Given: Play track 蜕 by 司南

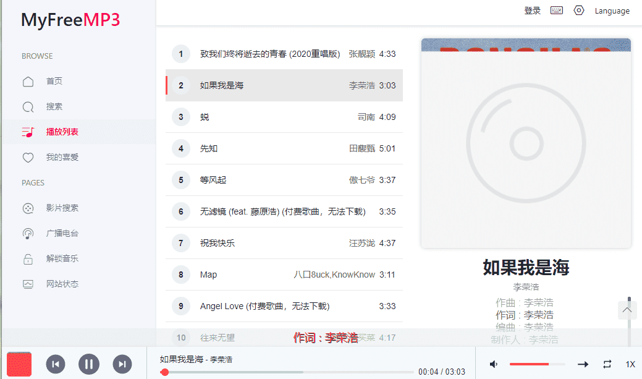Looking at the screenshot, I should 284,117.
